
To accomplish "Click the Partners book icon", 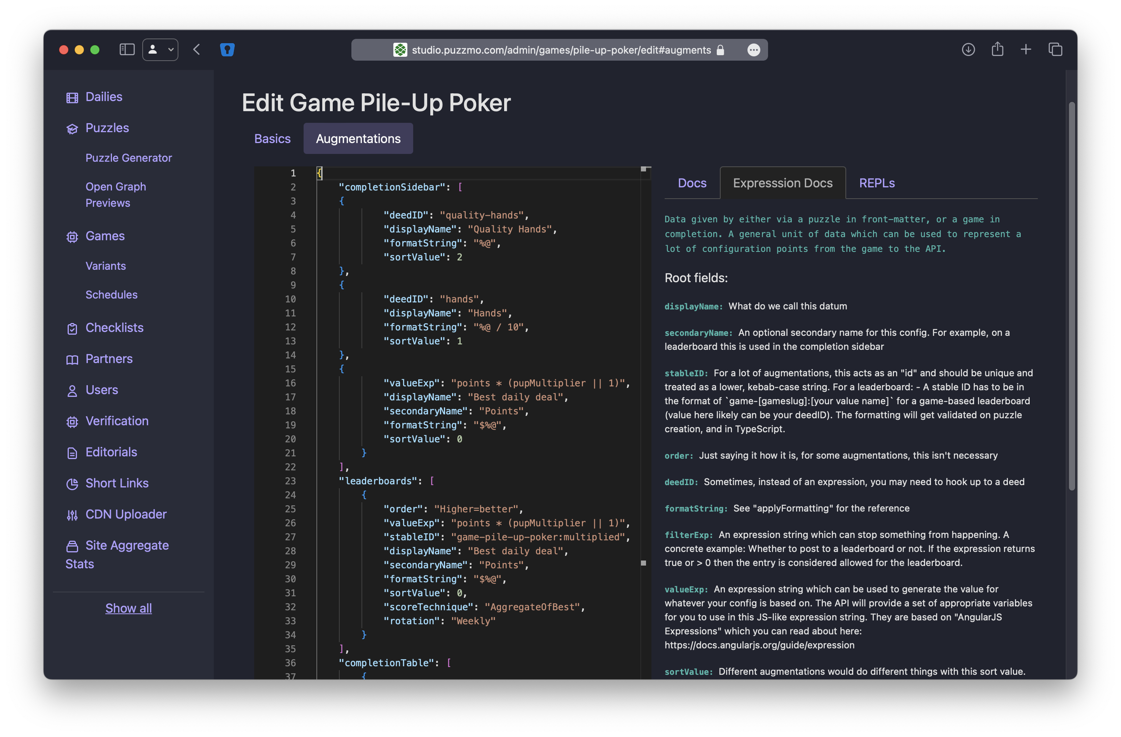I will 72,360.
